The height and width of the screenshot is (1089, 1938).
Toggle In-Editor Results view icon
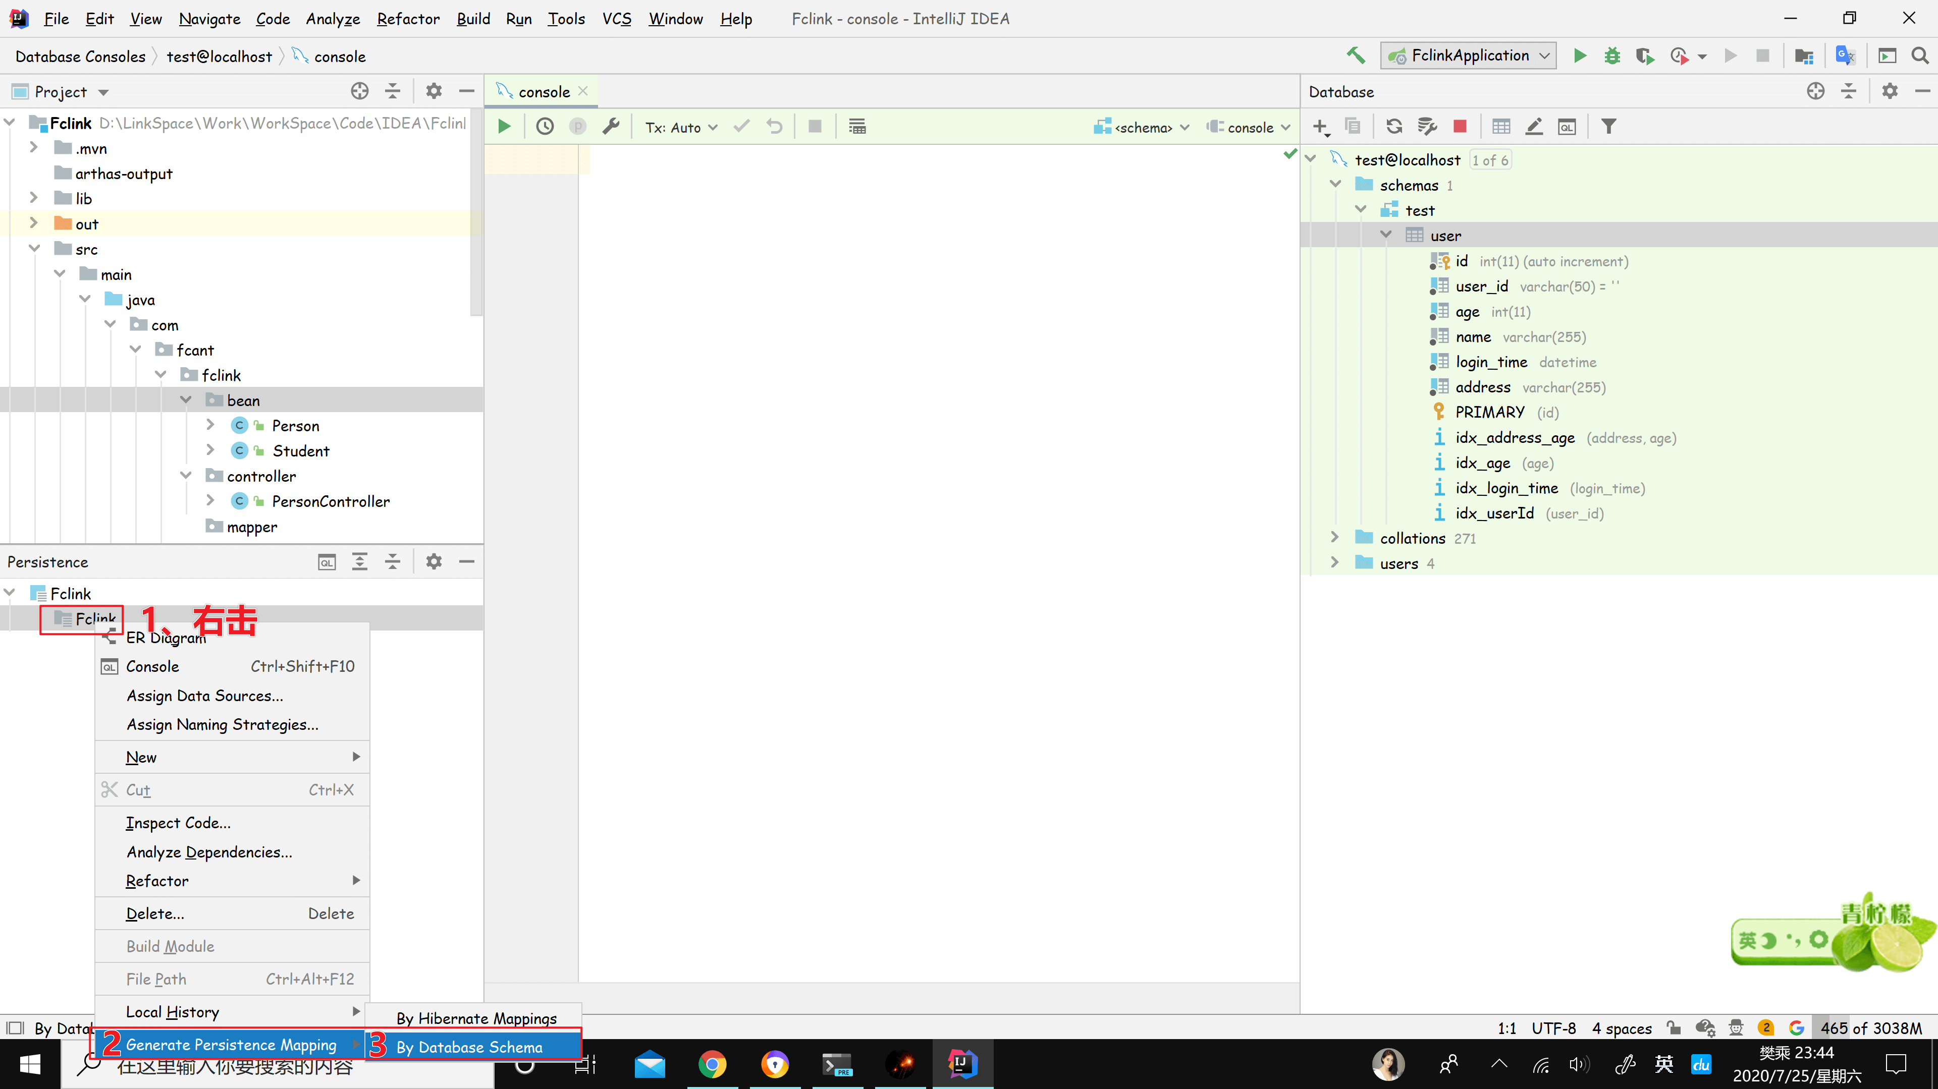pos(857,126)
